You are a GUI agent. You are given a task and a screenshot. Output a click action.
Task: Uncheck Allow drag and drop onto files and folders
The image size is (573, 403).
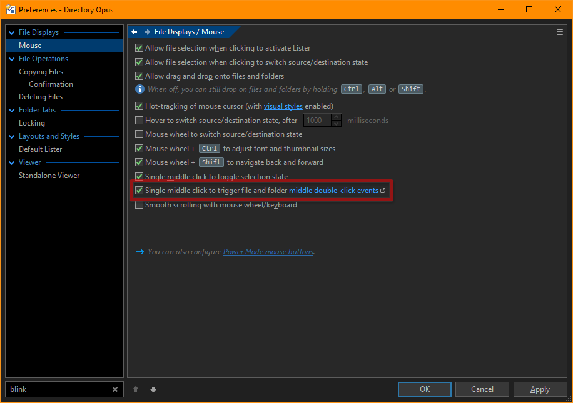coord(139,76)
